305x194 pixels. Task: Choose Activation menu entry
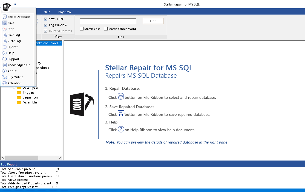[18, 83]
